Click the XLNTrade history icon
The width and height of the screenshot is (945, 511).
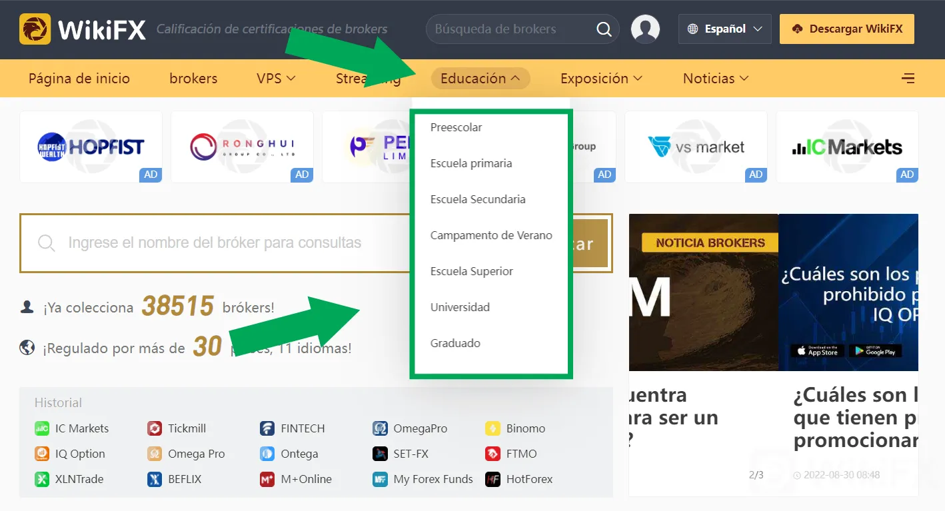click(42, 479)
